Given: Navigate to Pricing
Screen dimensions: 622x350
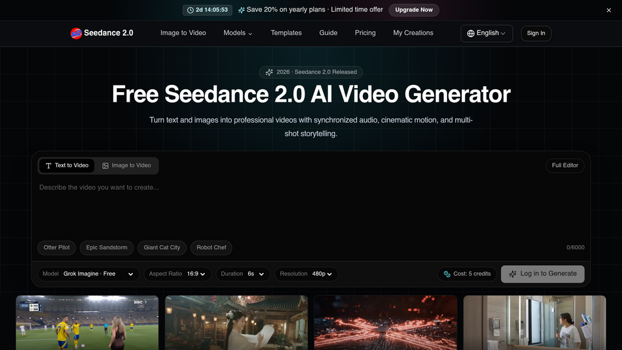Looking at the screenshot, I should (x=365, y=33).
